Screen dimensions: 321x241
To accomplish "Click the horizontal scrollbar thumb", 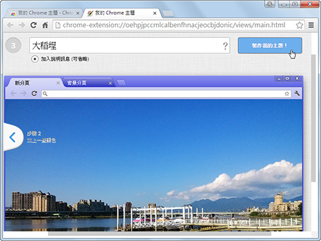I will point(160,233).
